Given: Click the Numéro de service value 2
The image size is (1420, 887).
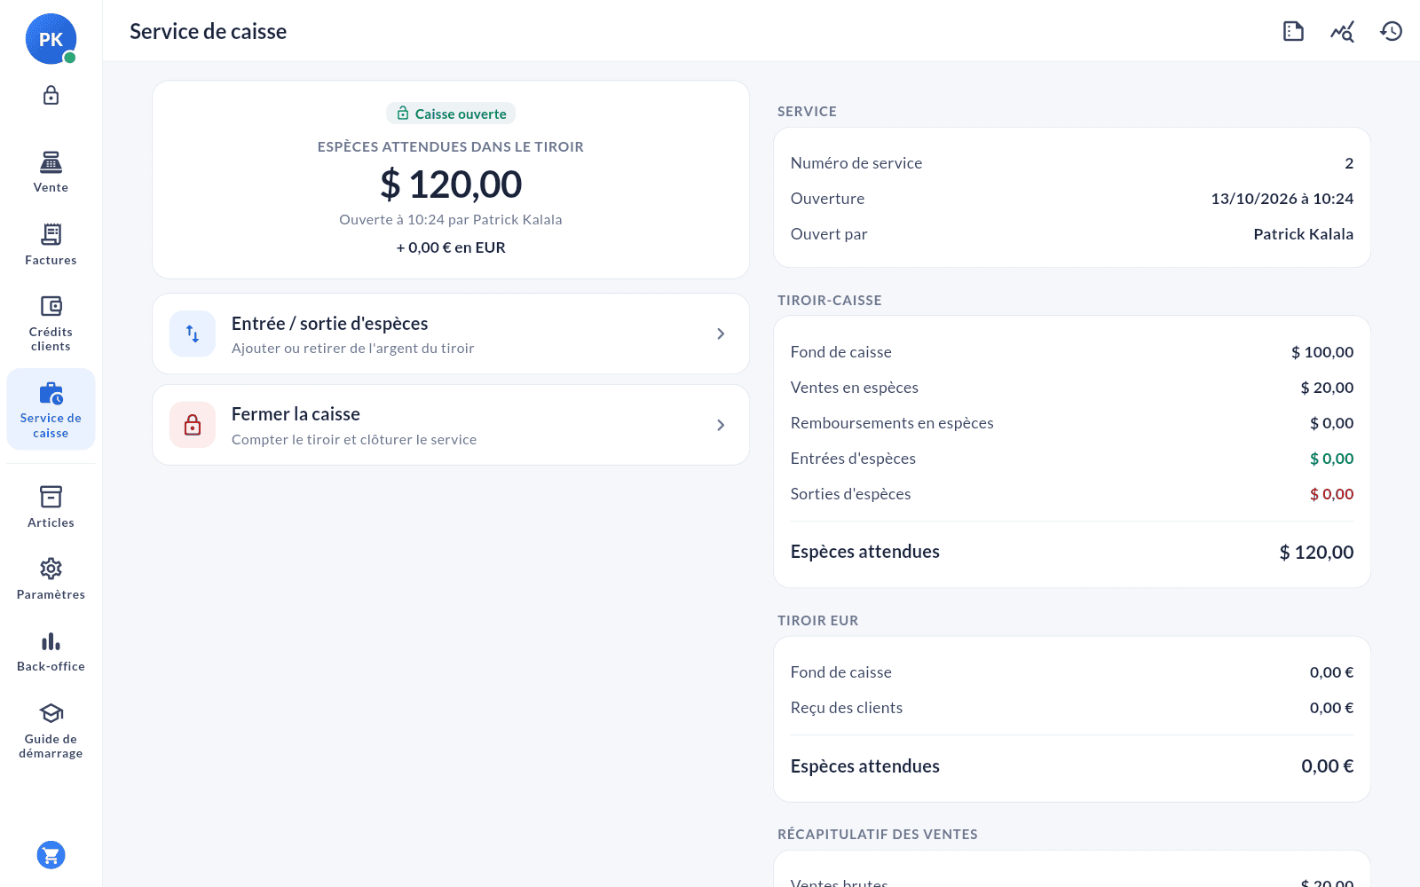Looking at the screenshot, I should click(1349, 163).
